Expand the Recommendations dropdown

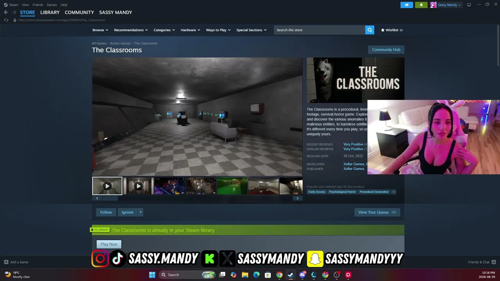click(131, 30)
